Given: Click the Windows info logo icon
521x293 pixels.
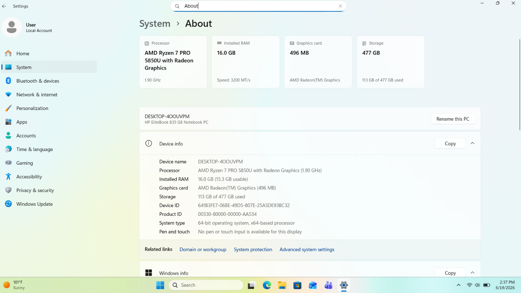Looking at the screenshot, I should (x=148, y=273).
